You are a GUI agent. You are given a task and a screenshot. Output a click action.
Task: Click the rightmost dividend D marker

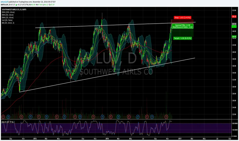tap(152, 117)
